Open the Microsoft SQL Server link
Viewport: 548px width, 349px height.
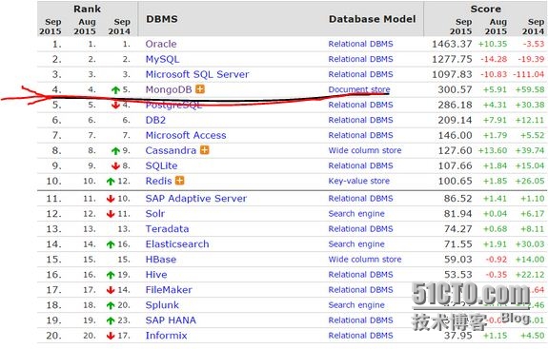(x=197, y=74)
